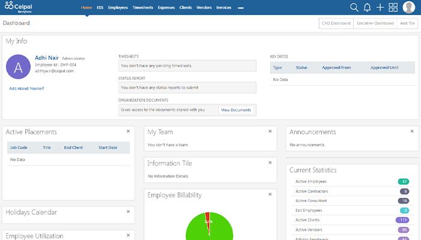Click the Add About Yourself link
Viewport: 421px width, 240px height.
[x=26, y=88]
